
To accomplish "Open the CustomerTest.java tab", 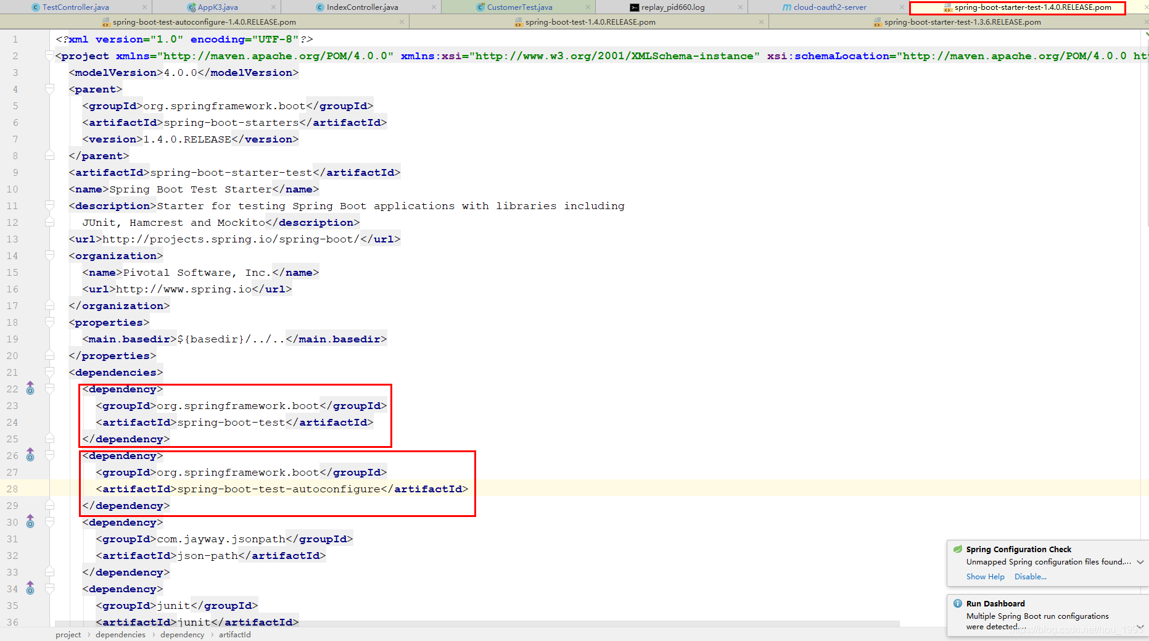I will [x=519, y=7].
